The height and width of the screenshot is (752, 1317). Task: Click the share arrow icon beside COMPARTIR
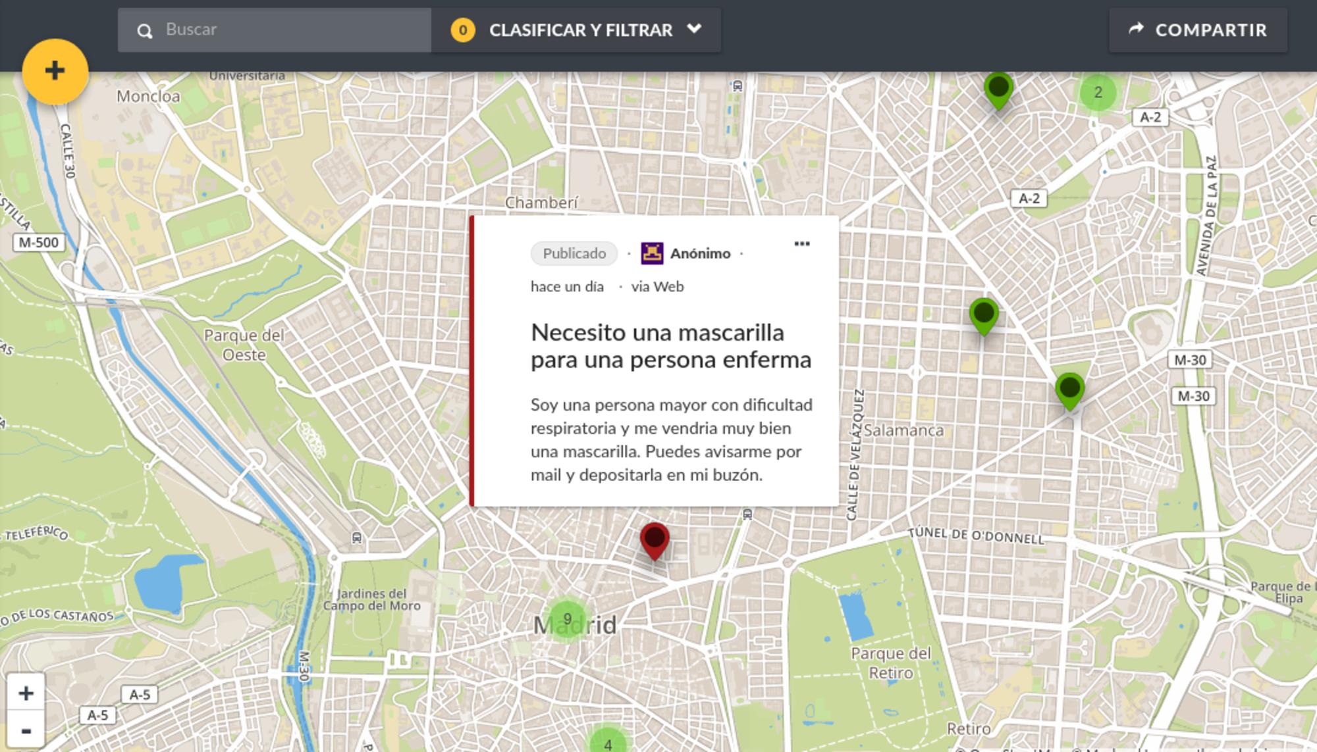tap(1138, 28)
